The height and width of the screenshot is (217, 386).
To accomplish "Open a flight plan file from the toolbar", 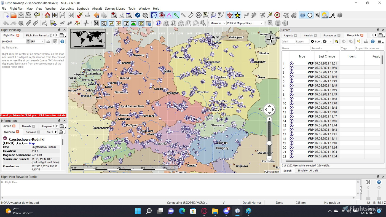I will click(x=13, y=15).
